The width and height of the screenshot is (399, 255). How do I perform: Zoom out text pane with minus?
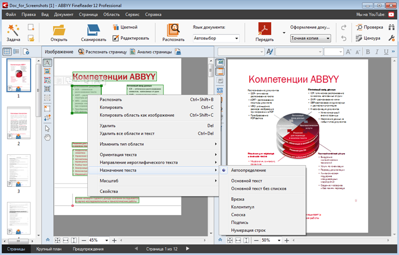click(256, 240)
